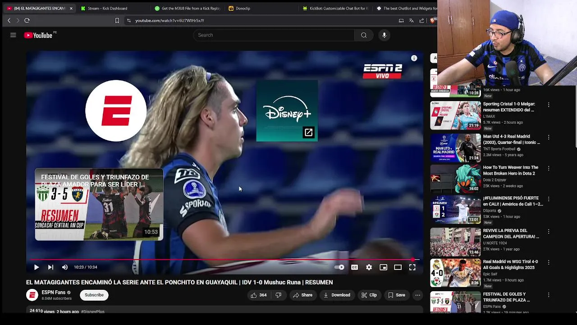Open options menu for Revive la previa video
The width and height of the screenshot is (577, 325).
(549, 232)
